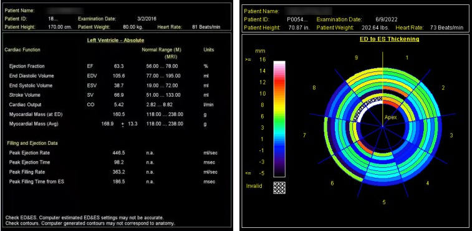This screenshot has height=231, width=472.
Task: Select the End Diastolic Volume value 105.6
Action: 118,76
